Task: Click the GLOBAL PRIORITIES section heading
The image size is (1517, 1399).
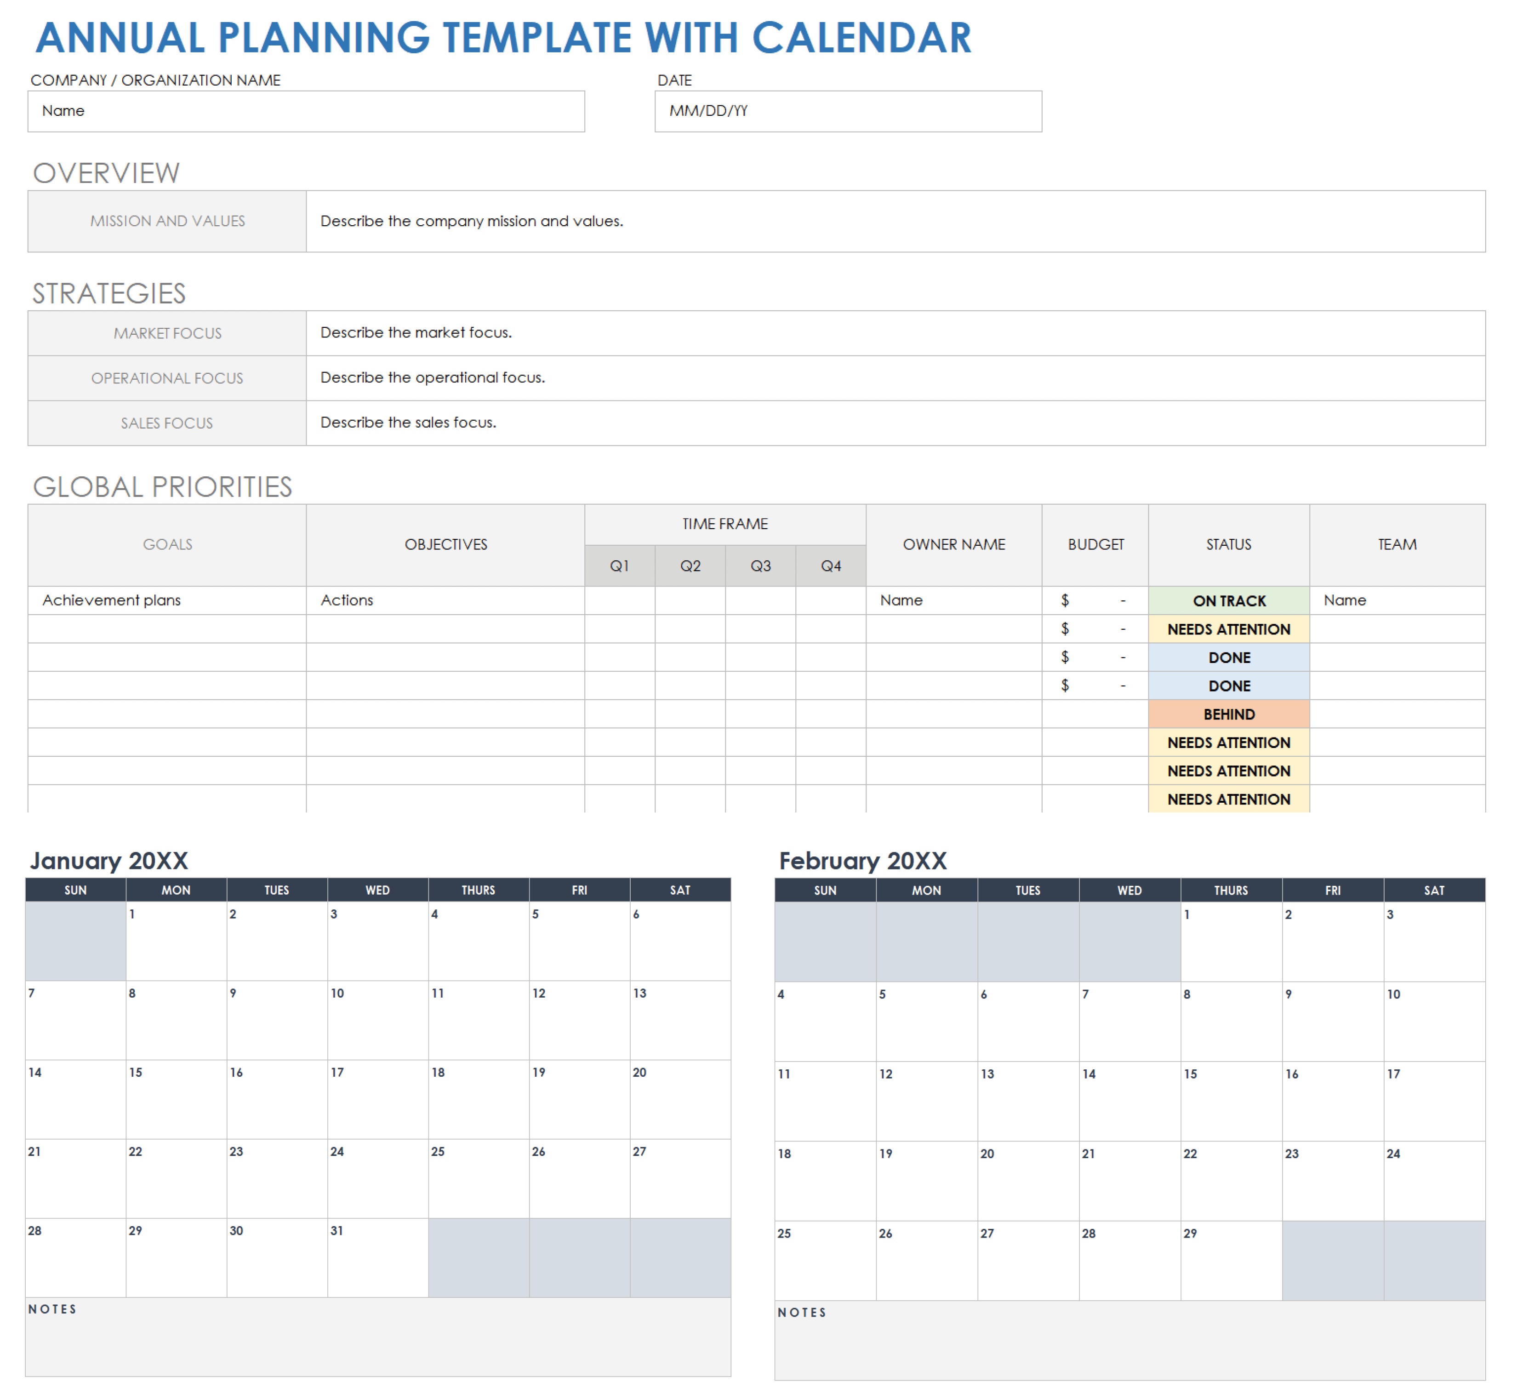Action: 162,487
